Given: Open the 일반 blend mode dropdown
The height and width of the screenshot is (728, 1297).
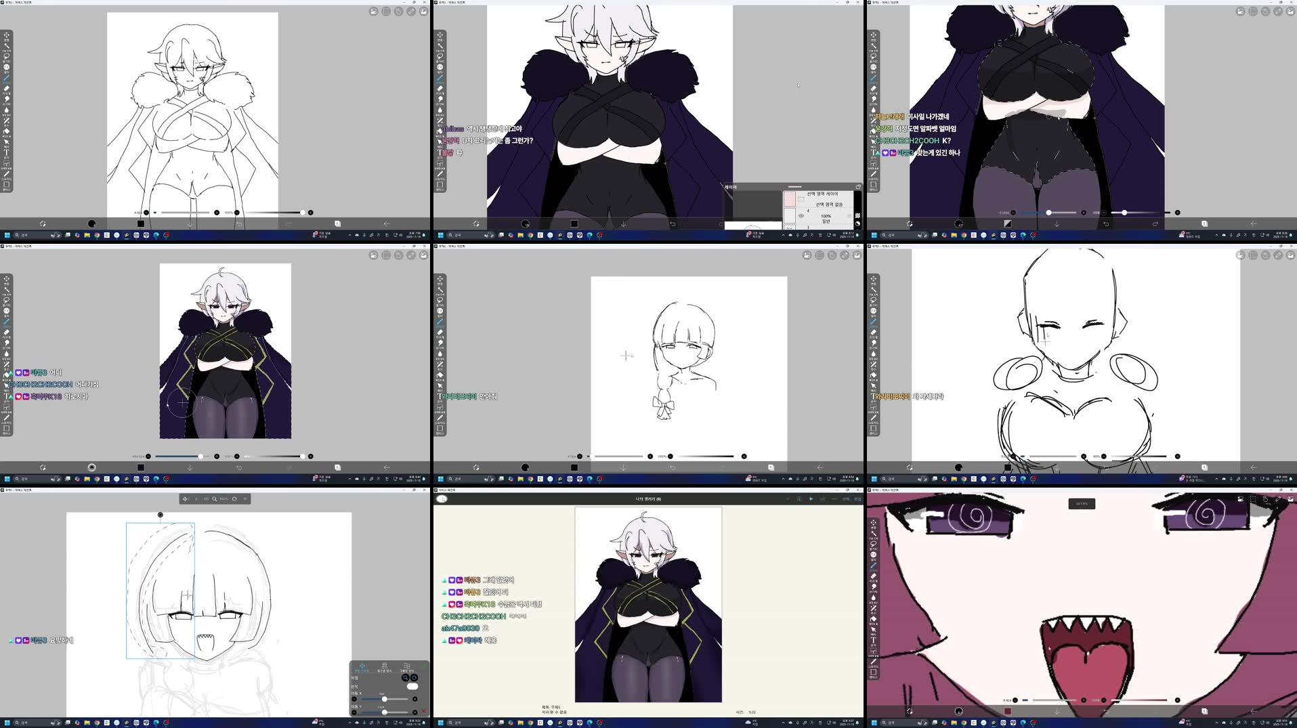Looking at the screenshot, I should pyautogui.click(x=826, y=223).
